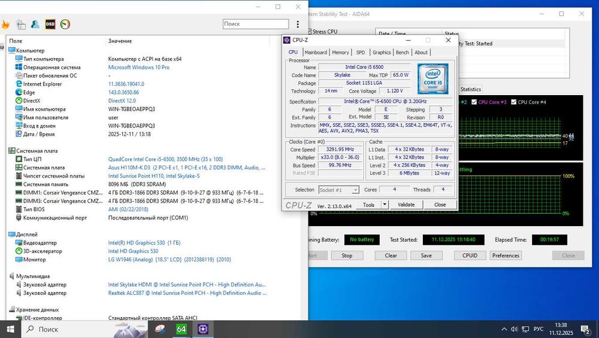Screen dimensions: 599x338
Task: Switch to the Mainboard tab in CPU-Z
Action: point(316,52)
